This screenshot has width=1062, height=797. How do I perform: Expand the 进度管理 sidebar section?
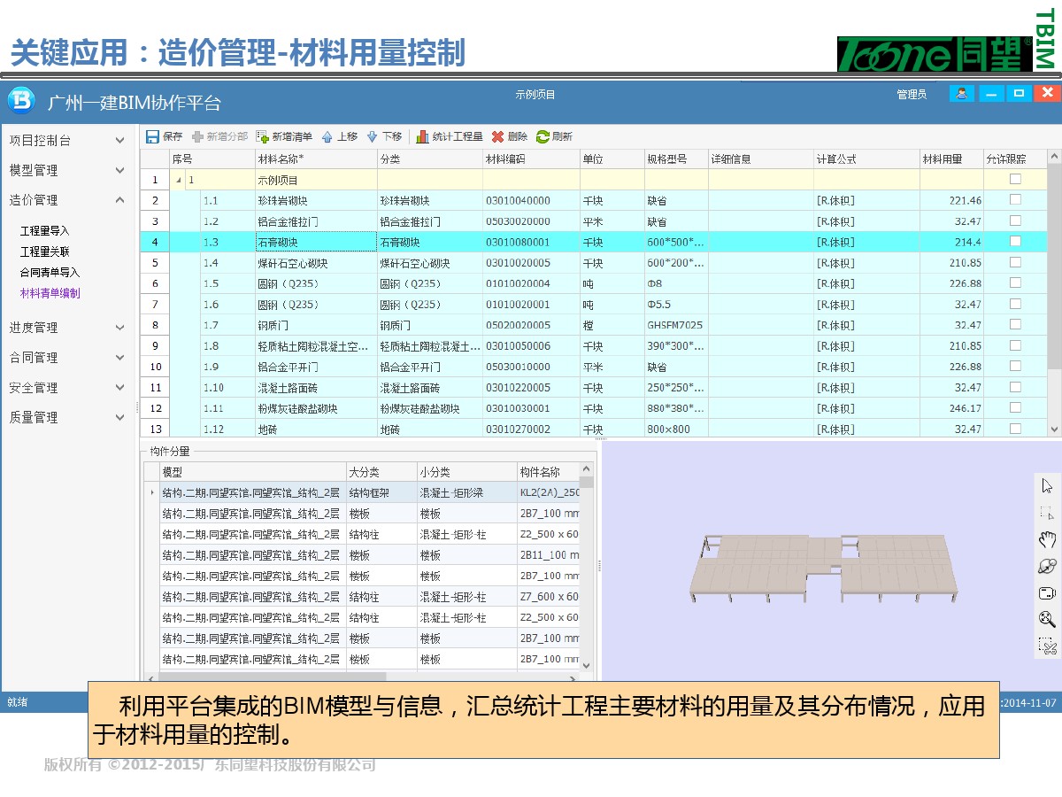[x=119, y=328]
